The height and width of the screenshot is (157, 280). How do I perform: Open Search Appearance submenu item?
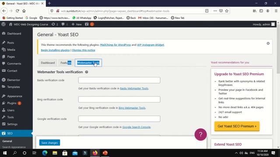[14, 147]
